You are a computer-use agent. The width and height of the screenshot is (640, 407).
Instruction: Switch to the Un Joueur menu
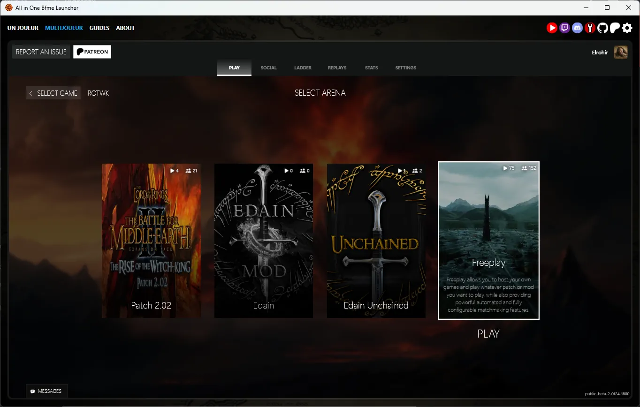[23, 28]
